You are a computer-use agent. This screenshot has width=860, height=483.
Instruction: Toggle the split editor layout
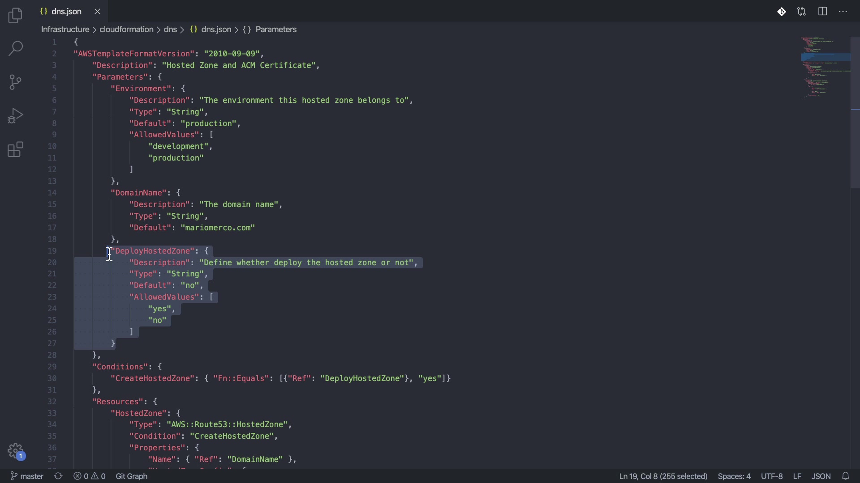pyautogui.click(x=823, y=12)
